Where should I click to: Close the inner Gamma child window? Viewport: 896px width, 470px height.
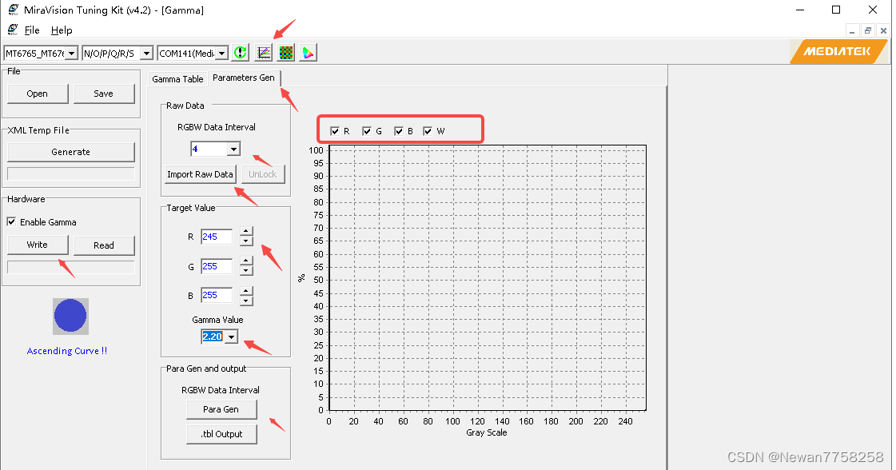(x=883, y=31)
